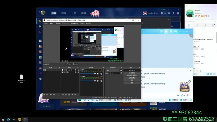The height and width of the screenshot is (122, 217).
Task: Click home icon in YY channel window toolbar
Action: coord(166,31)
